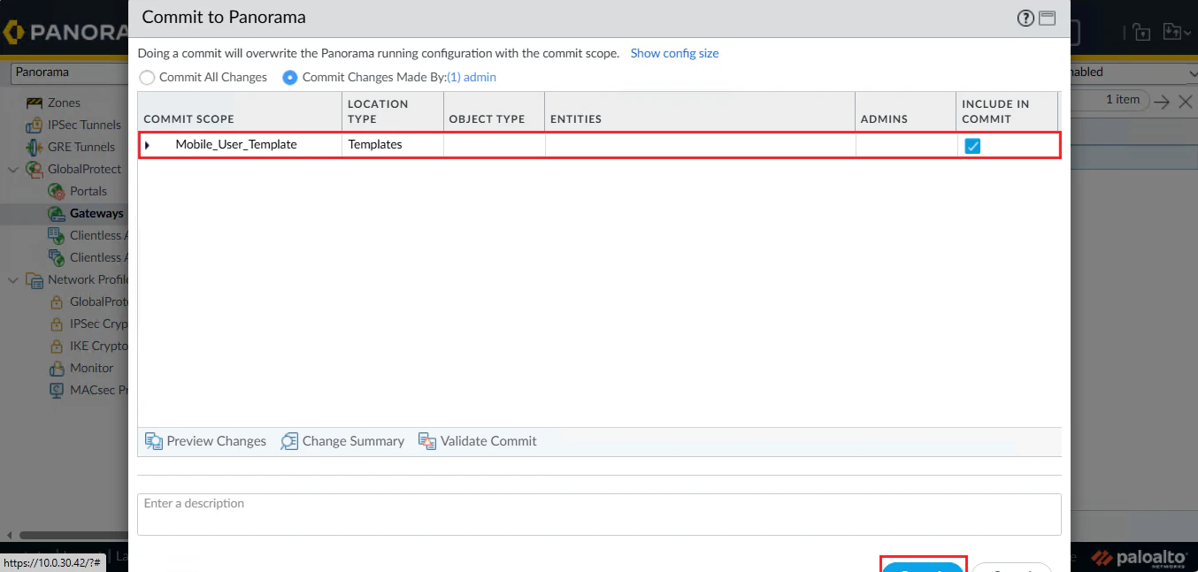The image size is (1198, 572).
Task: Open the Panorama context dropdown
Action: tap(71, 72)
